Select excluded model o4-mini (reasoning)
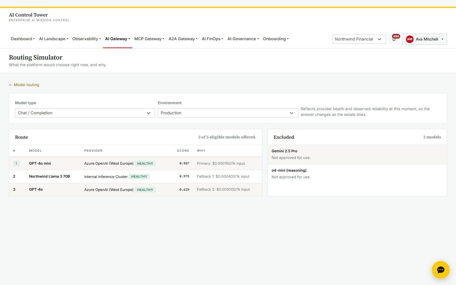This screenshot has width=456, height=285. click(x=357, y=174)
